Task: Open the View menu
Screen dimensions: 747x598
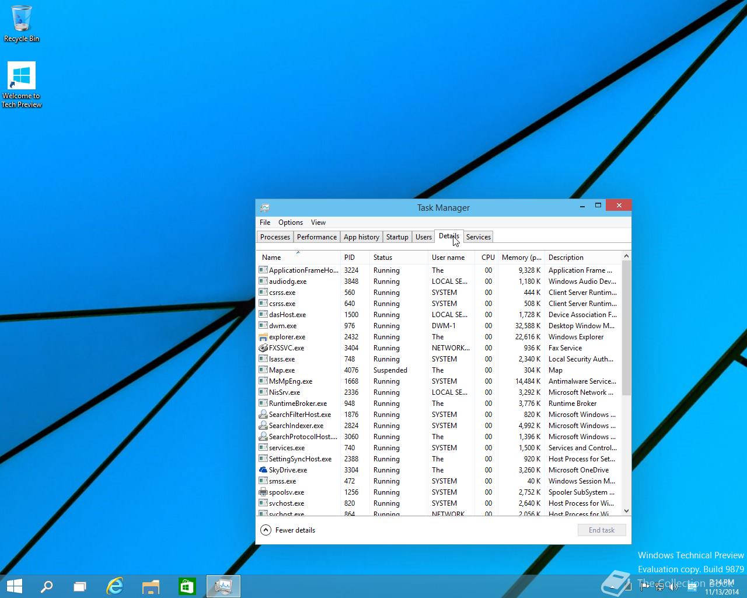Action: [318, 222]
